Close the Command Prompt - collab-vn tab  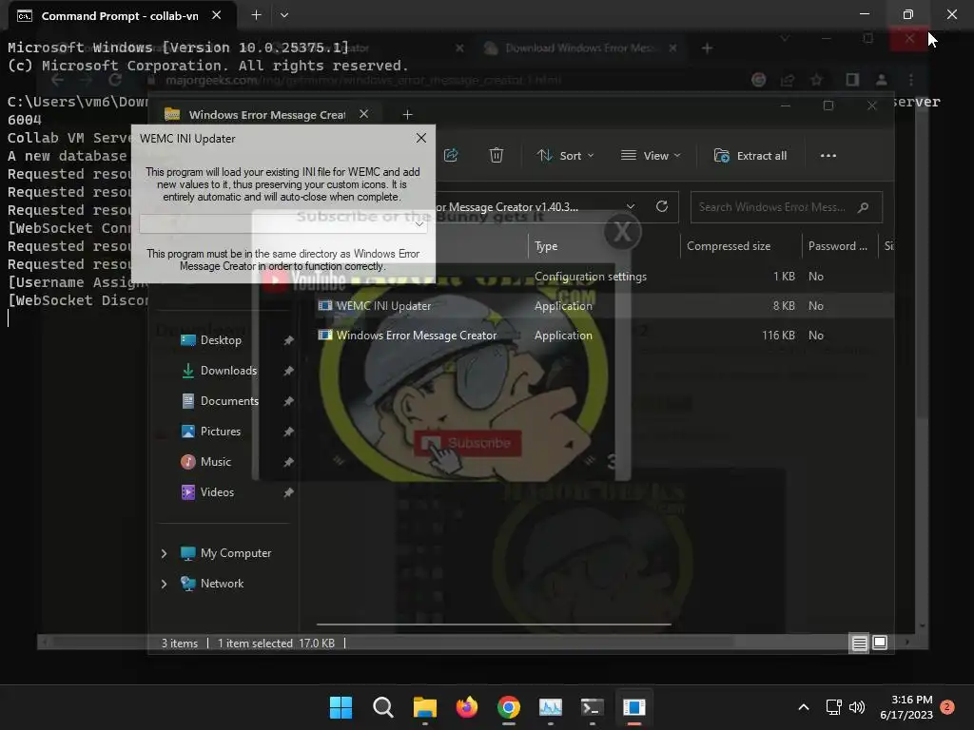[x=216, y=15]
